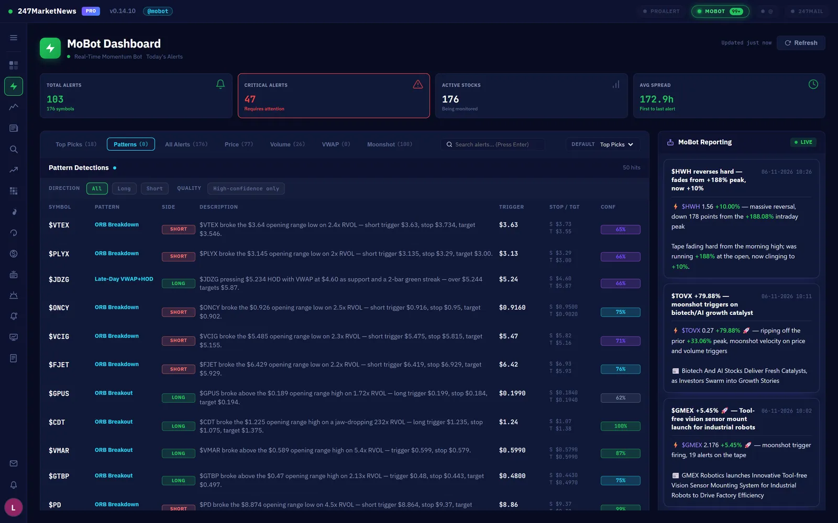This screenshot has width=838, height=523.
Task: Click the $0.9160 trigger for $ONCY
Action: [x=512, y=308]
